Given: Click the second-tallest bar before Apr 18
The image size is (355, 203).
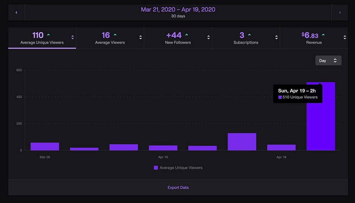Looking at the screenshot, I should pyautogui.click(x=242, y=142).
